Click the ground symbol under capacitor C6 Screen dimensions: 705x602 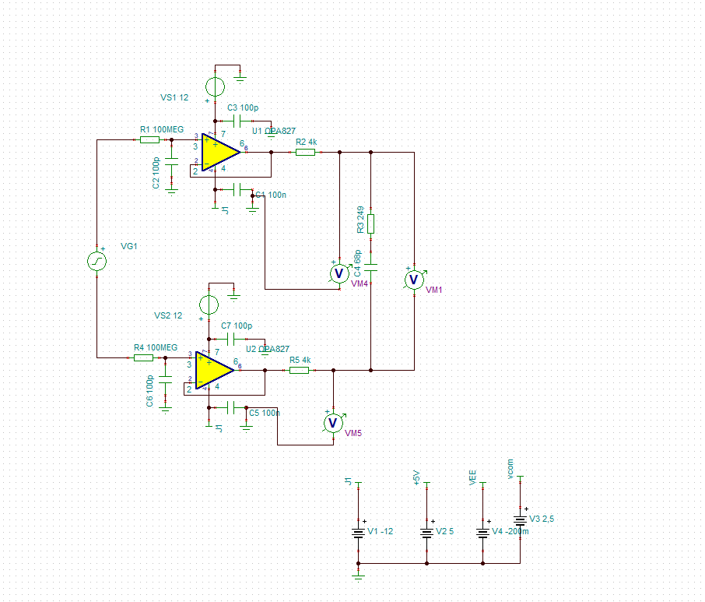coord(165,410)
